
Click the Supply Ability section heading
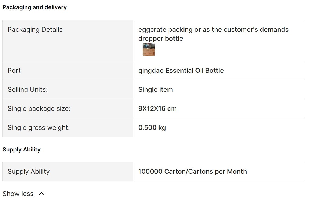point(22,150)
